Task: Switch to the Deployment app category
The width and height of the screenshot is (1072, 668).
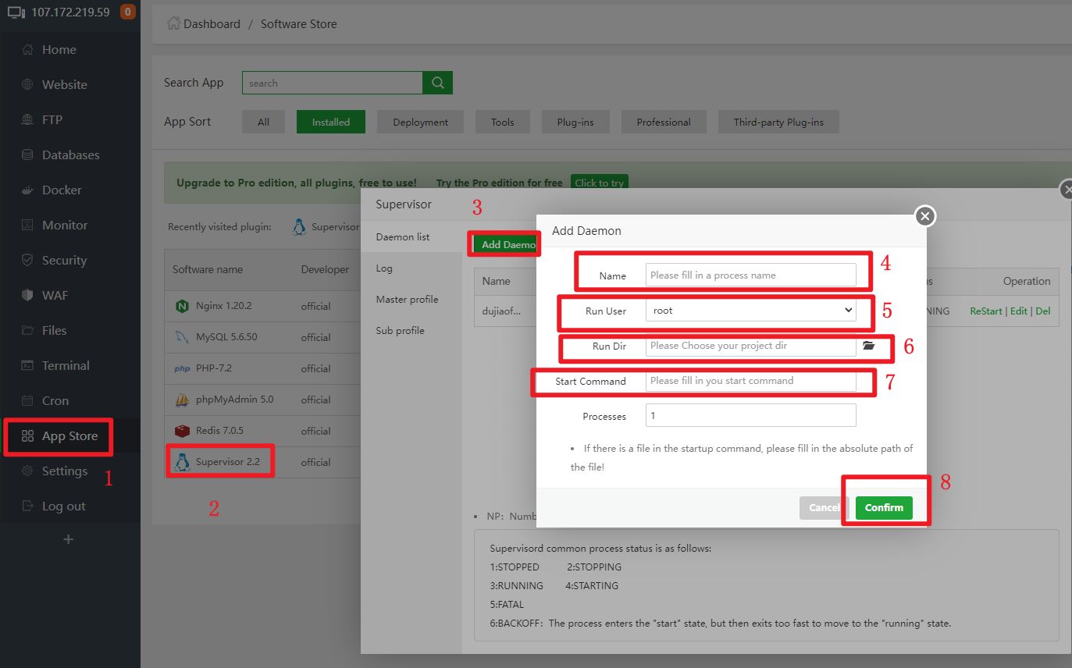Action: pyautogui.click(x=421, y=122)
